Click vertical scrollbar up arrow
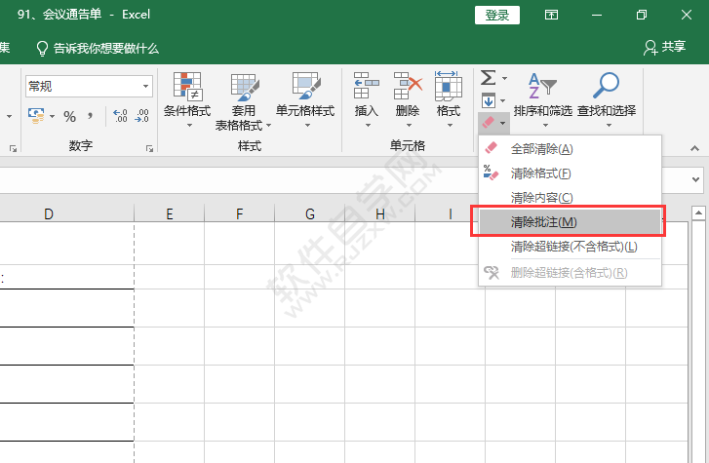Screen dimensions: 709x463 [x=698, y=212]
